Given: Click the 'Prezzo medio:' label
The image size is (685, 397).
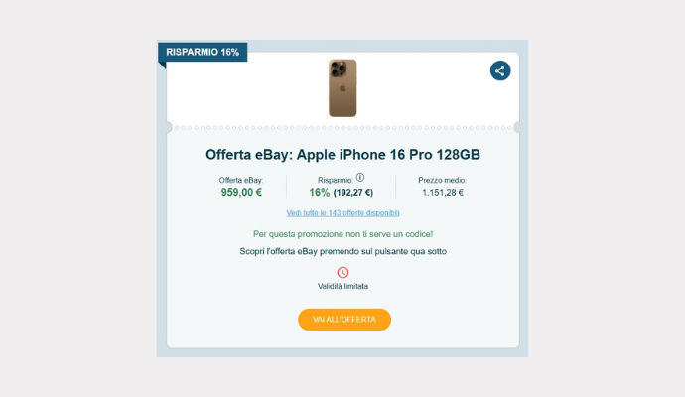Looking at the screenshot, I should pos(442,180).
